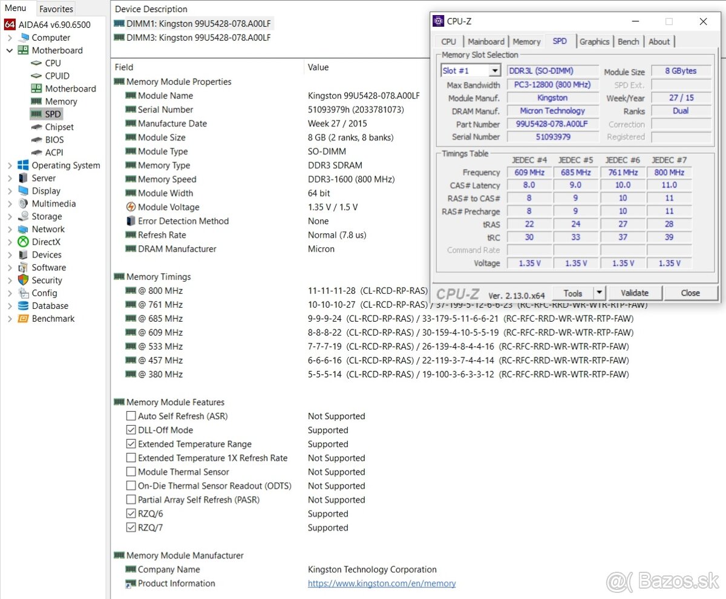The width and height of the screenshot is (726, 599).
Task: Uncheck Extended Temperature Range
Action: 131,444
